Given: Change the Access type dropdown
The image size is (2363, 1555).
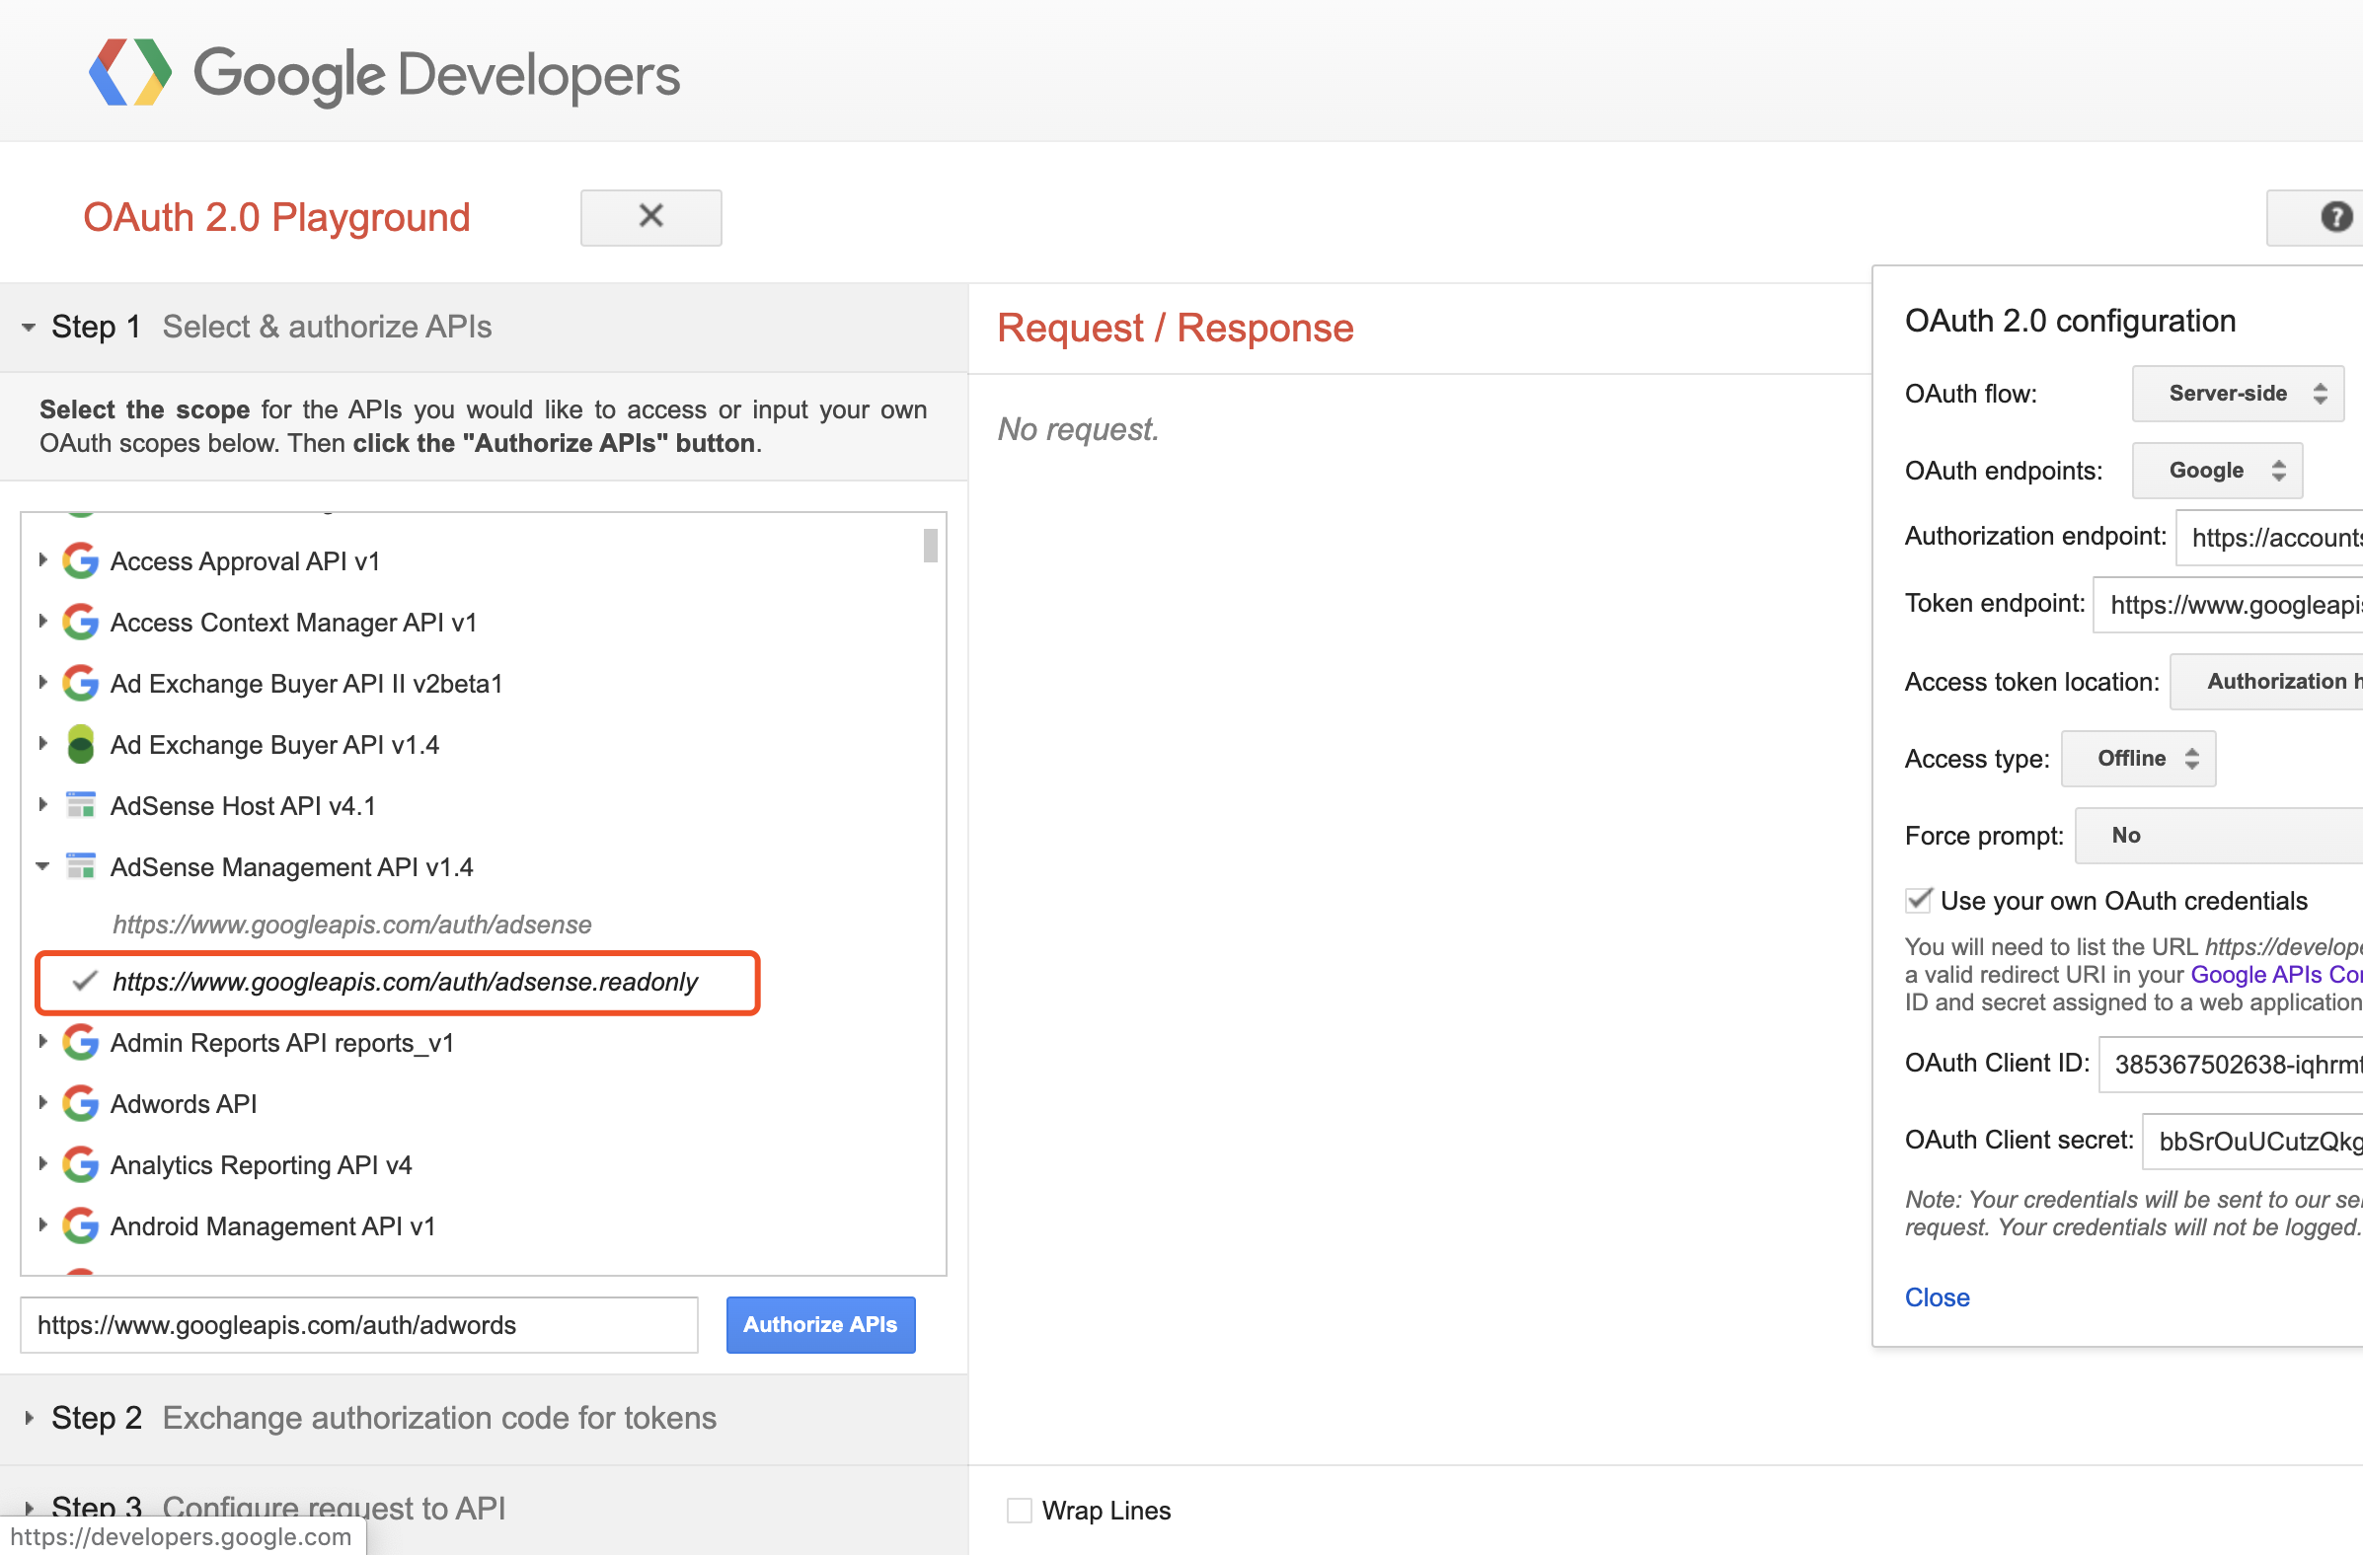Looking at the screenshot, I should [2138, 758].
